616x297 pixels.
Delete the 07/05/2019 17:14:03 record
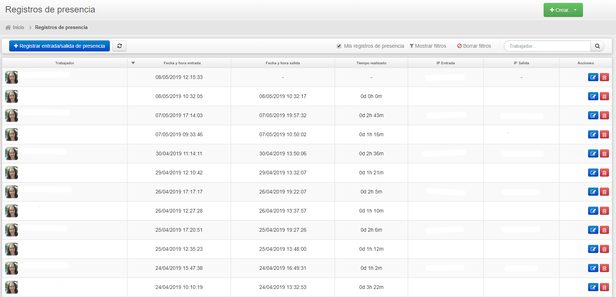[x=604, y=115]
